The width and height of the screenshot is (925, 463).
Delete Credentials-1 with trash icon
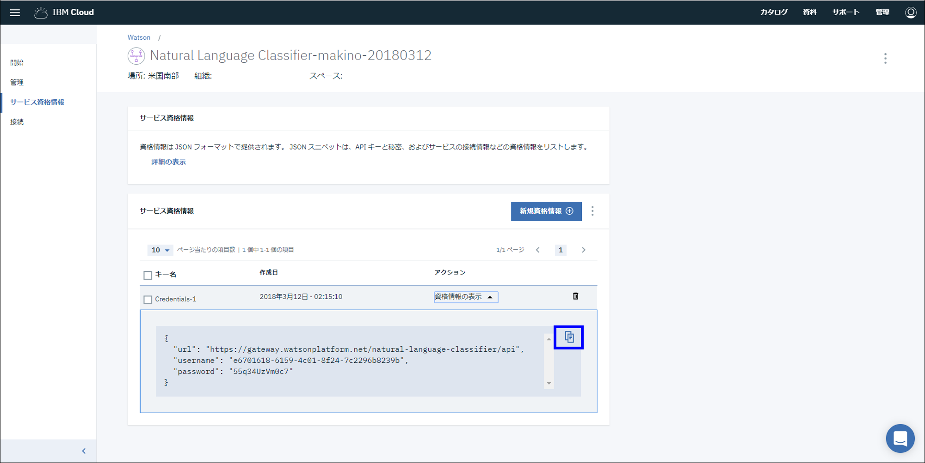point(575,296)
